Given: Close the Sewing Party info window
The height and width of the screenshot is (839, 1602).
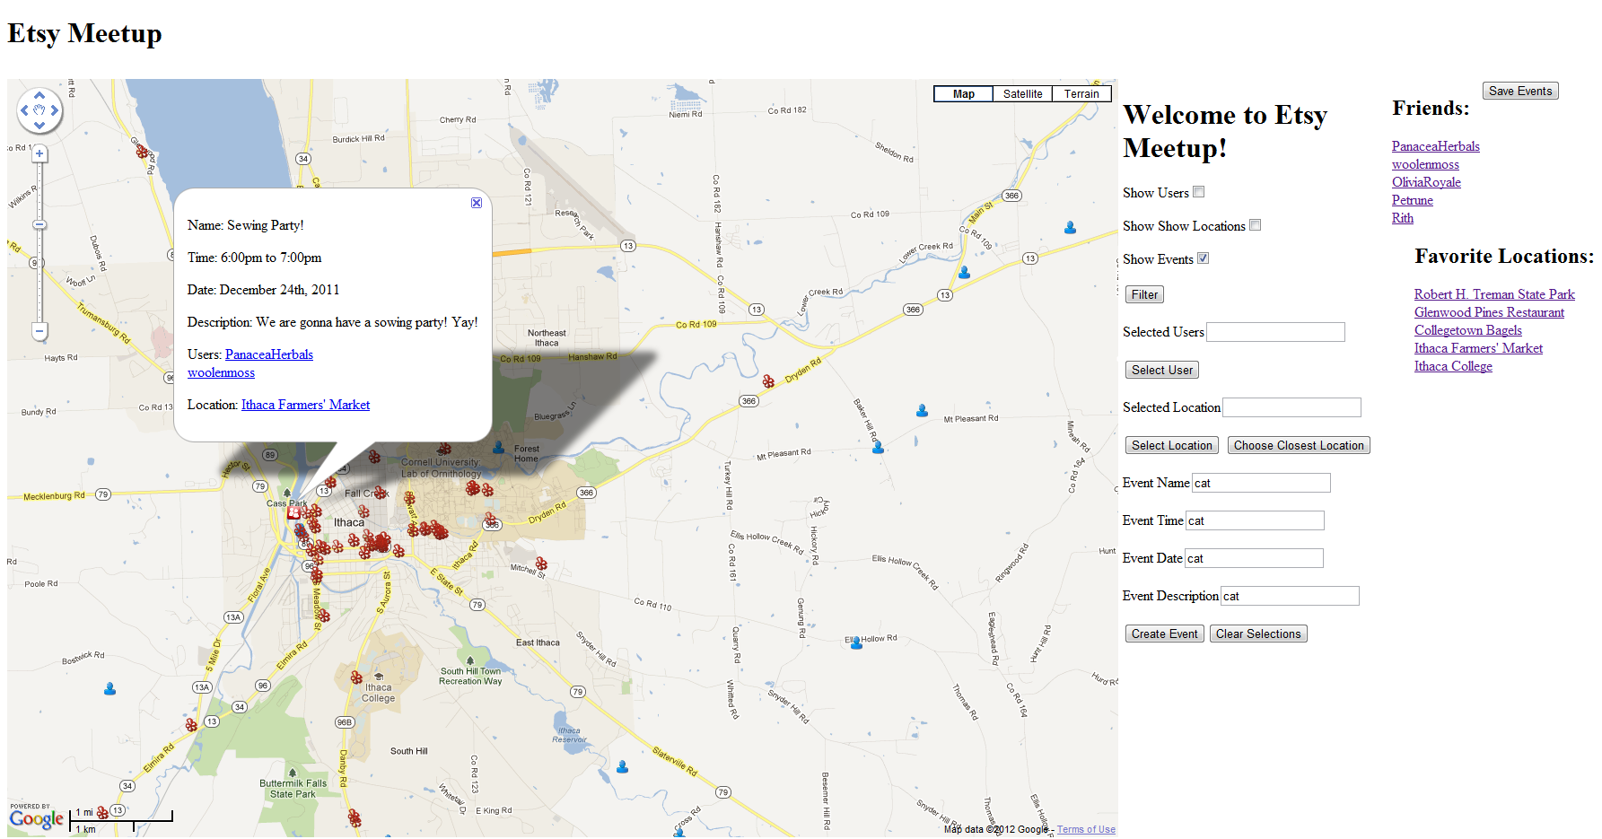Looking at the screenshot, I should point(477,203).
